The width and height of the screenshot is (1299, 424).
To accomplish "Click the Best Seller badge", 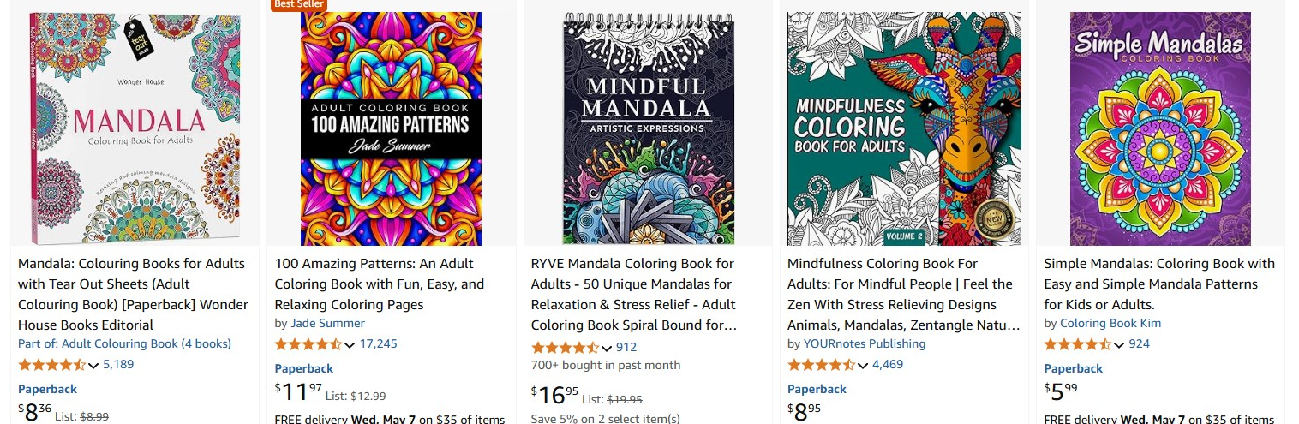I will [298, 4].
